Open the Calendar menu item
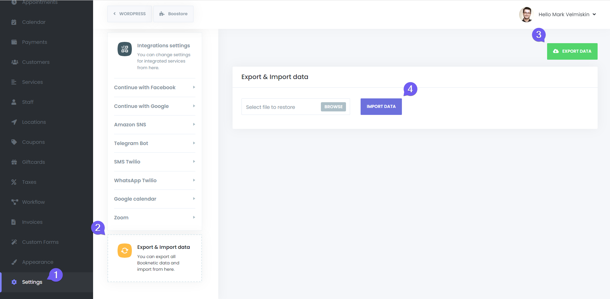Image resolution: width=610 pixels, height=299 pixels. 46,22
